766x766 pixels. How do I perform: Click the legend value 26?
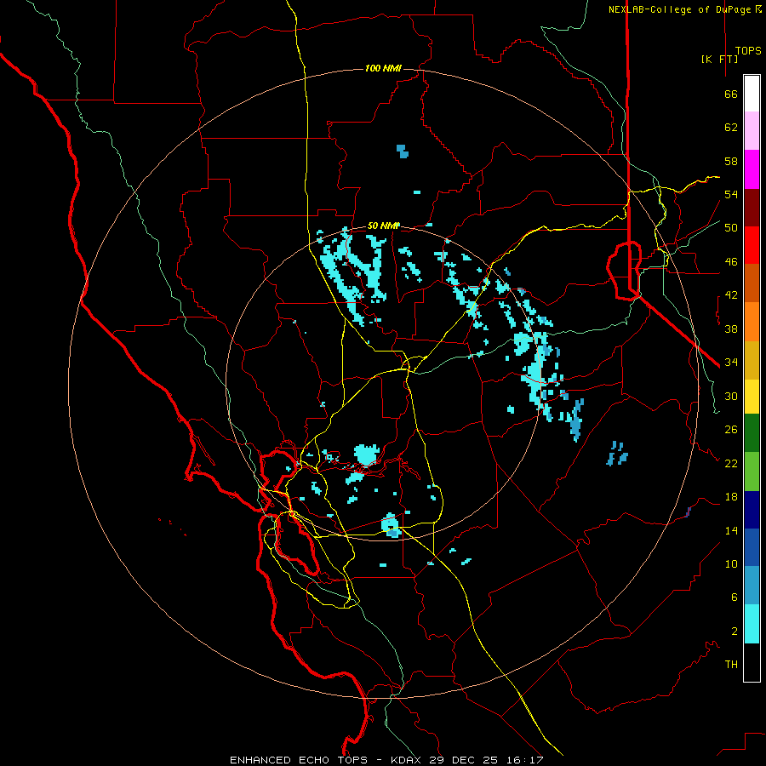pyautogui.click(x=731, y=430)
